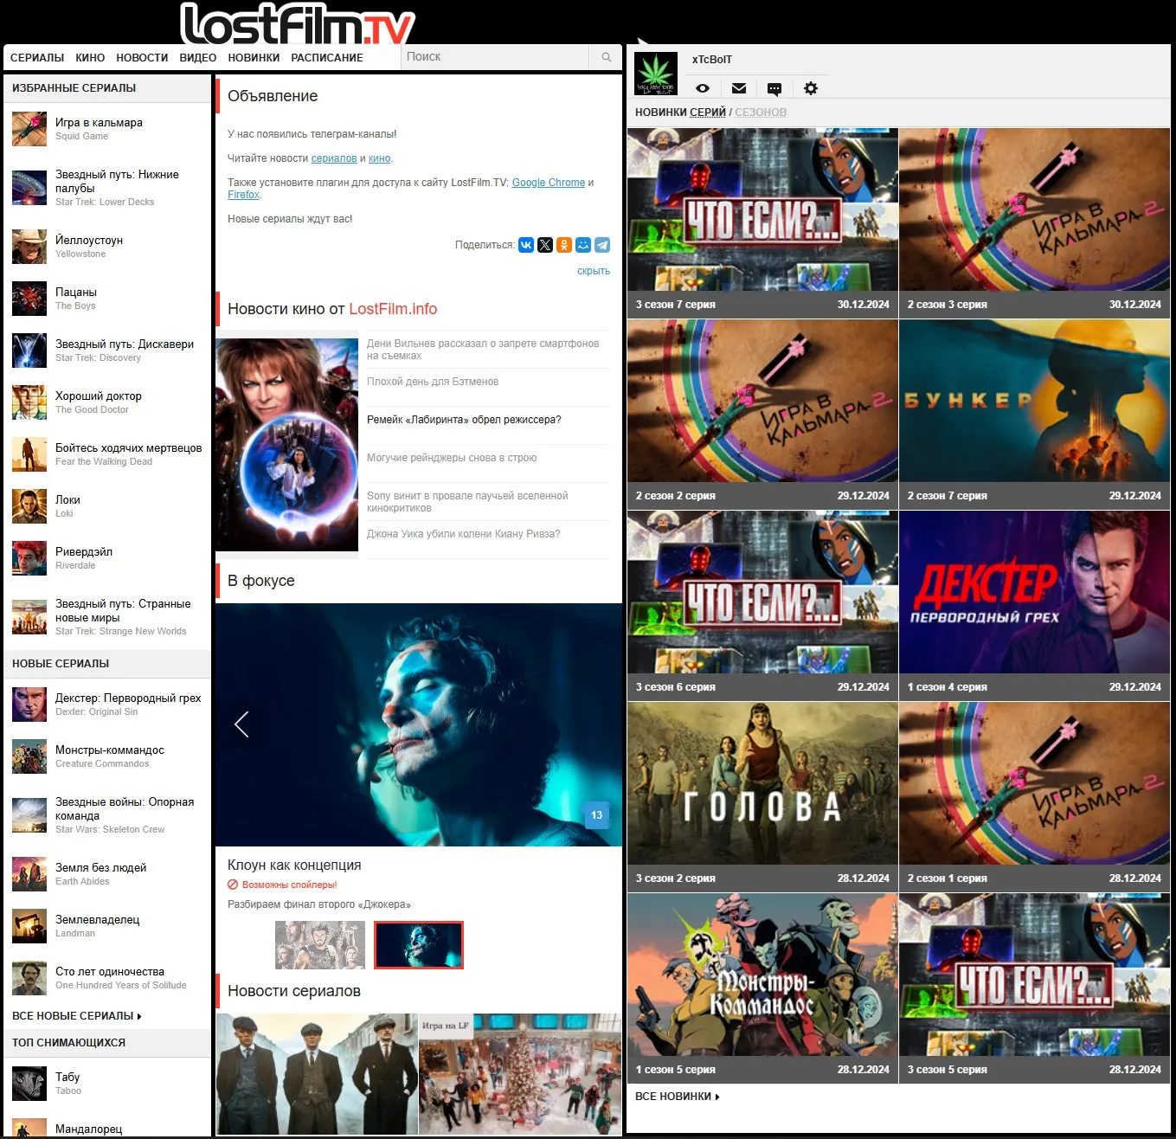1176x1139 pixels.
Task: Open Google Chrome plugin link
Action: click(x=549, y=183)
